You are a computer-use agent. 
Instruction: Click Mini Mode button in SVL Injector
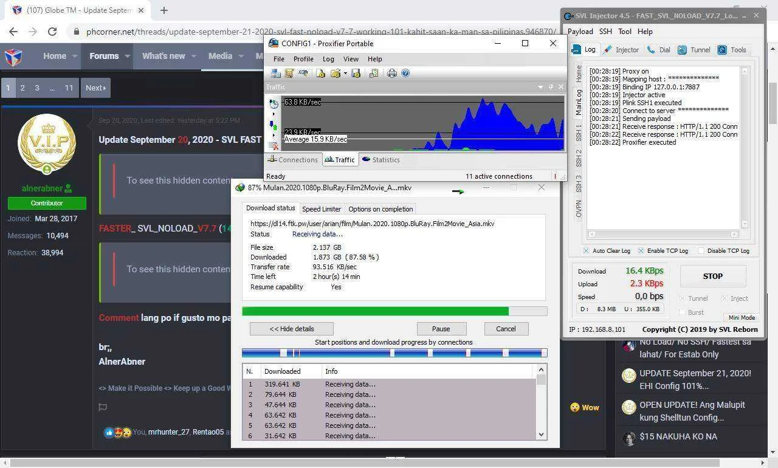(742, 317)
